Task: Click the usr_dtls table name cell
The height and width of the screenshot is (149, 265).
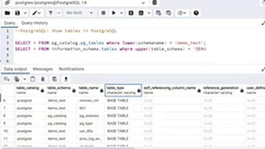Action: click(x=91, y=131)
